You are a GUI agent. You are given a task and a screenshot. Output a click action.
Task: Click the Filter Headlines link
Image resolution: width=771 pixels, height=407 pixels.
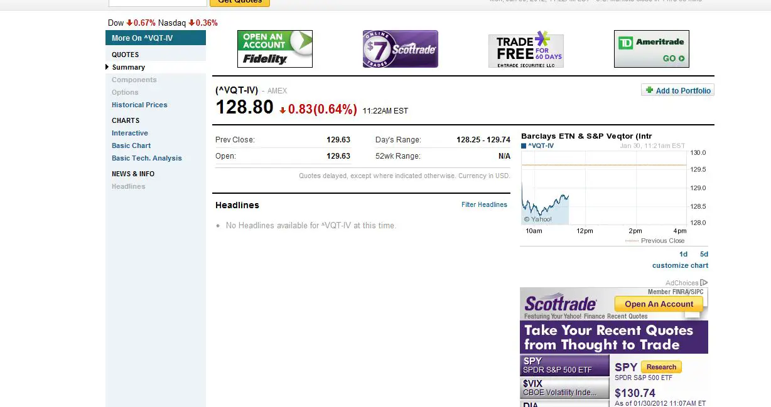pyautogui.click(x=484, y=204)
